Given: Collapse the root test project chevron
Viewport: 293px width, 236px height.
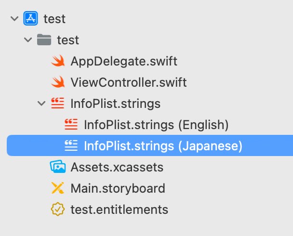Looking at the screenshot, I should tap(14, 18).
